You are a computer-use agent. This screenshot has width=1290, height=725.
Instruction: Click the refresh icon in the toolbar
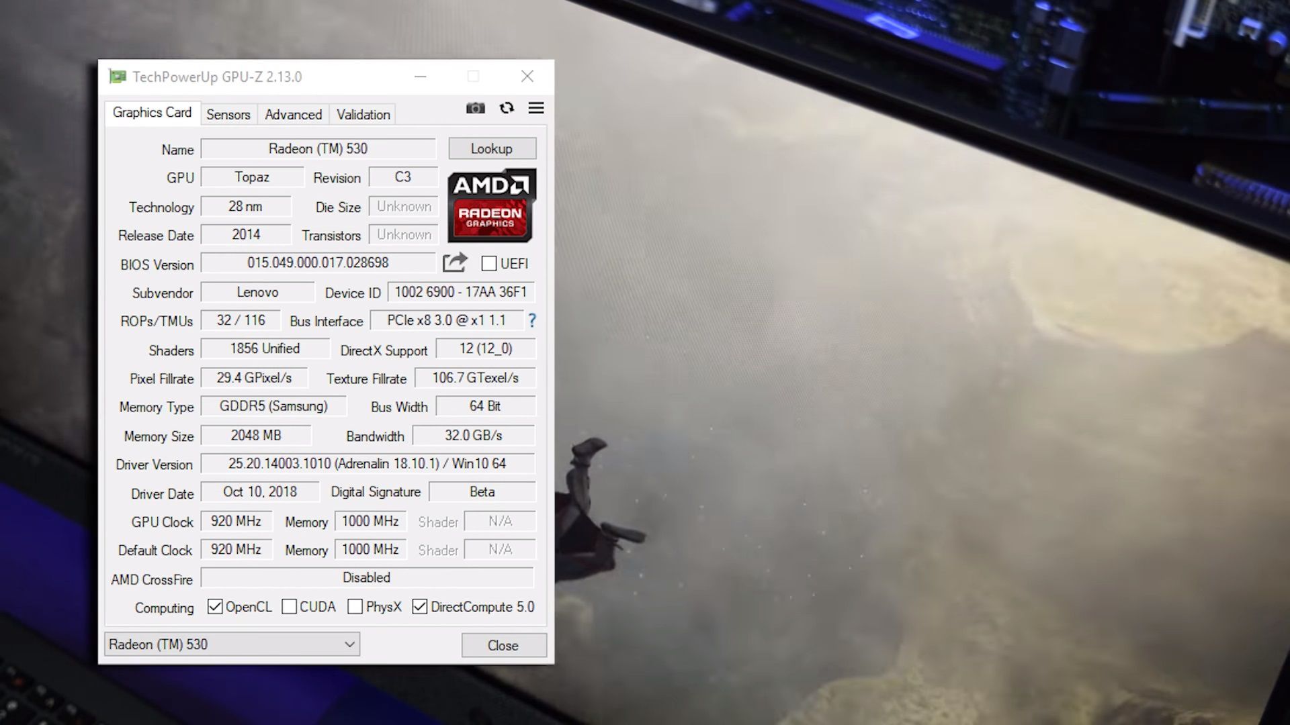(x=506, y=108)
